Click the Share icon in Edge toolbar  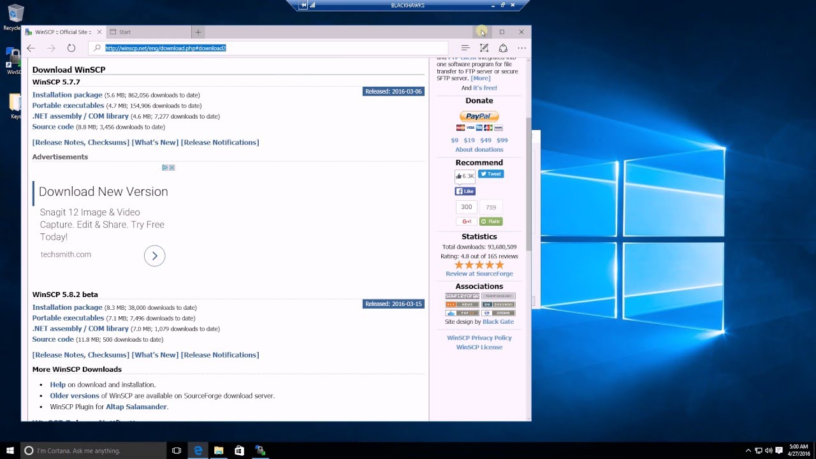[503, 48]
